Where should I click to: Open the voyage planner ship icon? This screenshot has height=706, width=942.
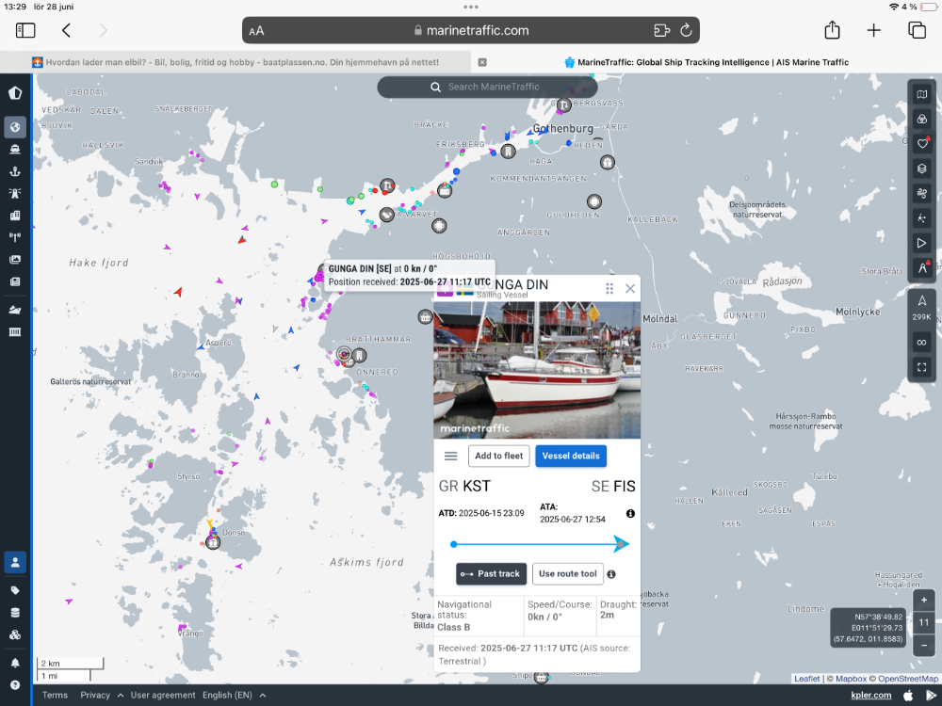(x=15, y=310)
